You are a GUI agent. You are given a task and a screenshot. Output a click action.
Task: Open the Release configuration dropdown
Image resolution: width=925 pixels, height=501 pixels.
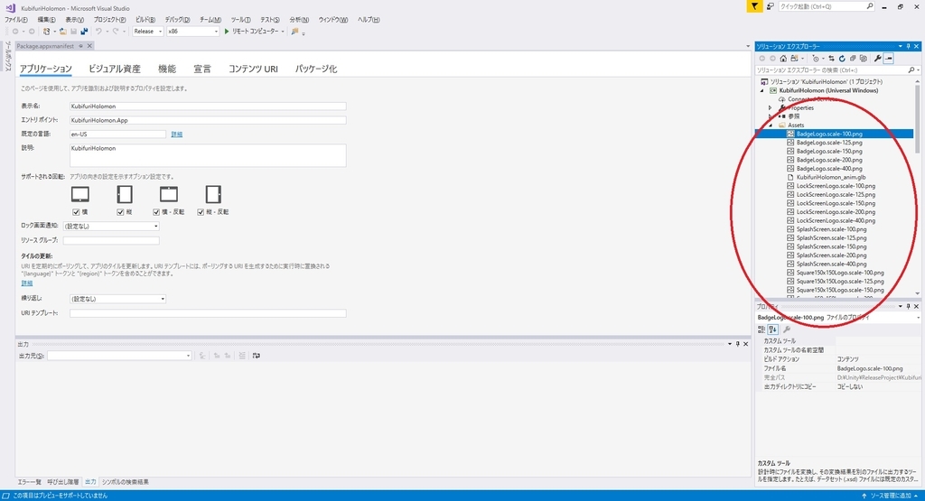coord(147,32)
